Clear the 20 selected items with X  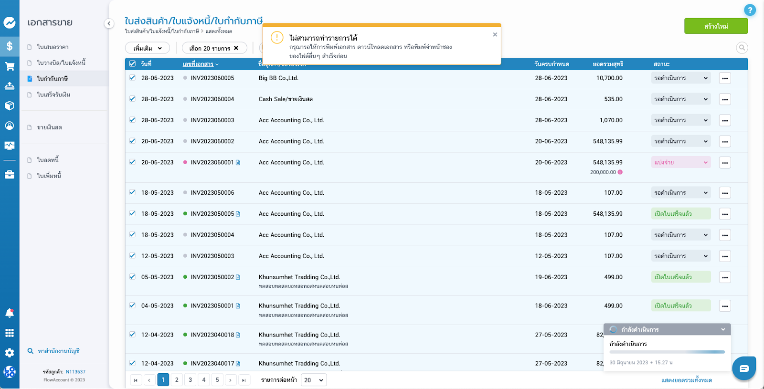[x=236, y=48]
